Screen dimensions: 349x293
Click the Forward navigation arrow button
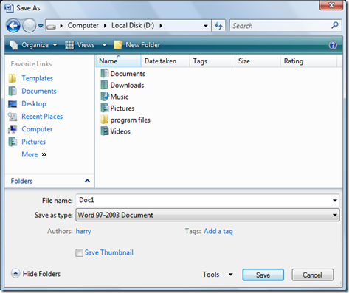click(30, 26)
